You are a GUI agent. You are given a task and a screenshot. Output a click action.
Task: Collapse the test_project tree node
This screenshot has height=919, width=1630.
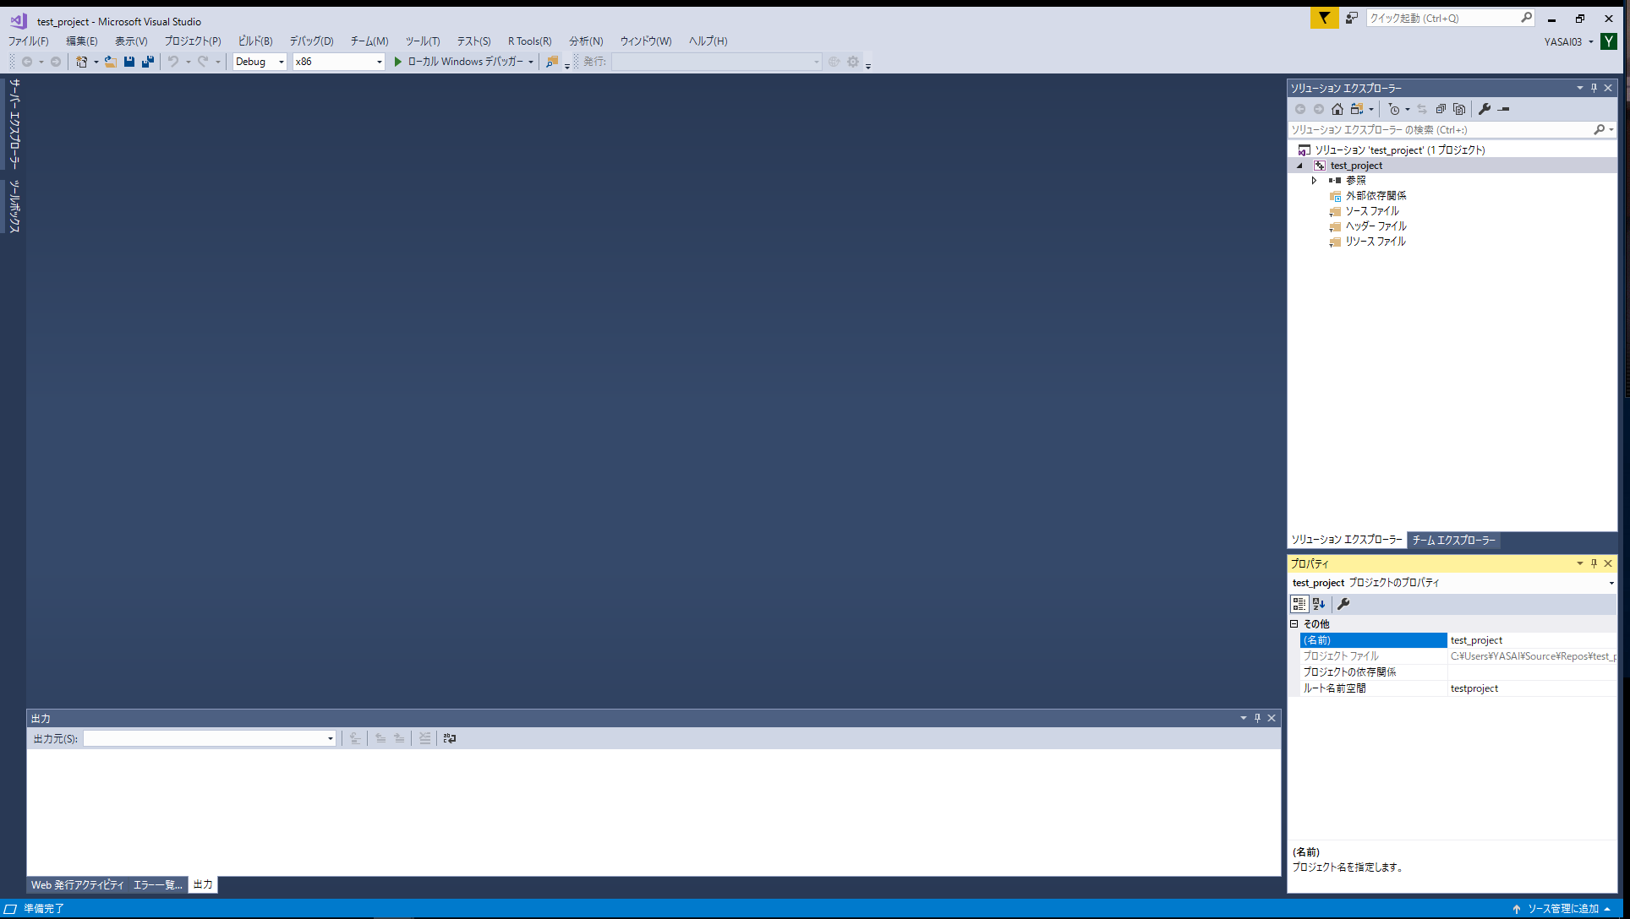click(1300, 166)
